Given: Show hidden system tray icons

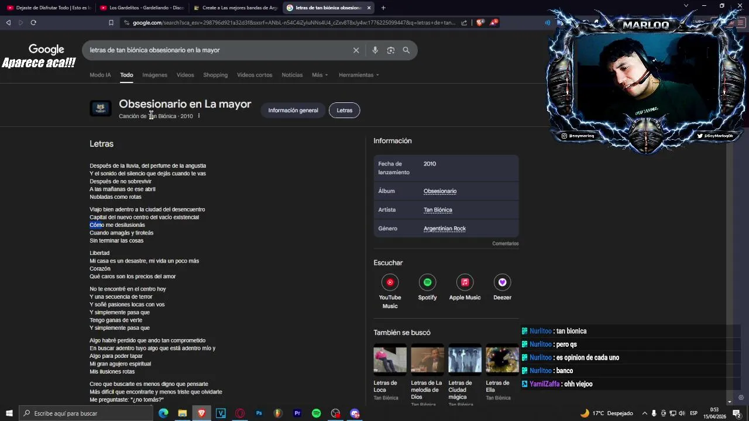Looking at the screenshot, I should coord(644,413).
